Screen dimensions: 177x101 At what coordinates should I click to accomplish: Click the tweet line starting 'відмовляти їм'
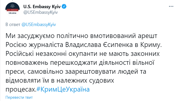pos(60,80)
